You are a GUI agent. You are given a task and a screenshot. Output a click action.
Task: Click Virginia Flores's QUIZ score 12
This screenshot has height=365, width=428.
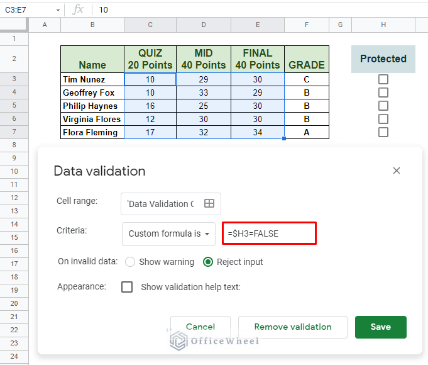click(x=150, y=119)
